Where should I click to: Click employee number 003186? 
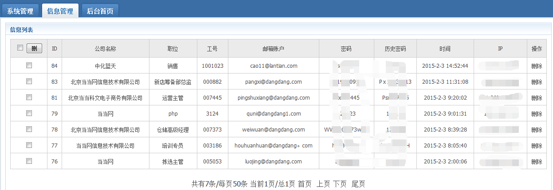(212, 146)
